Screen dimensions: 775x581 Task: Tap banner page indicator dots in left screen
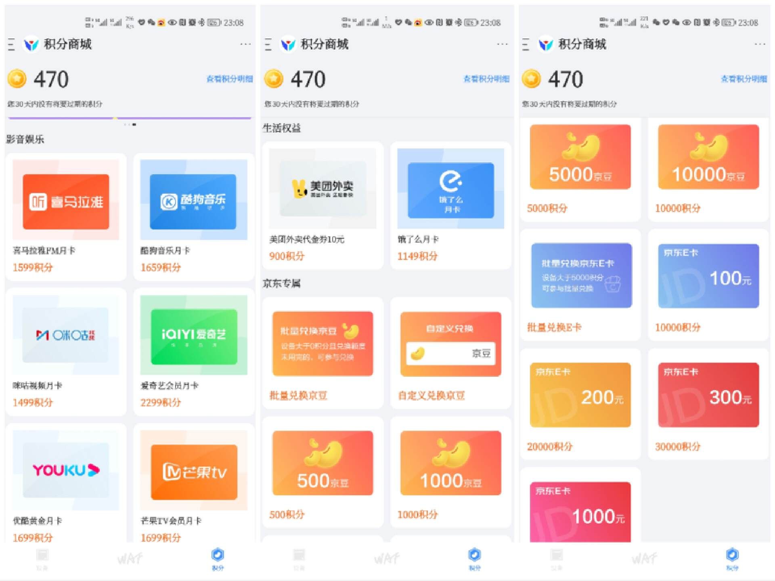130,124
